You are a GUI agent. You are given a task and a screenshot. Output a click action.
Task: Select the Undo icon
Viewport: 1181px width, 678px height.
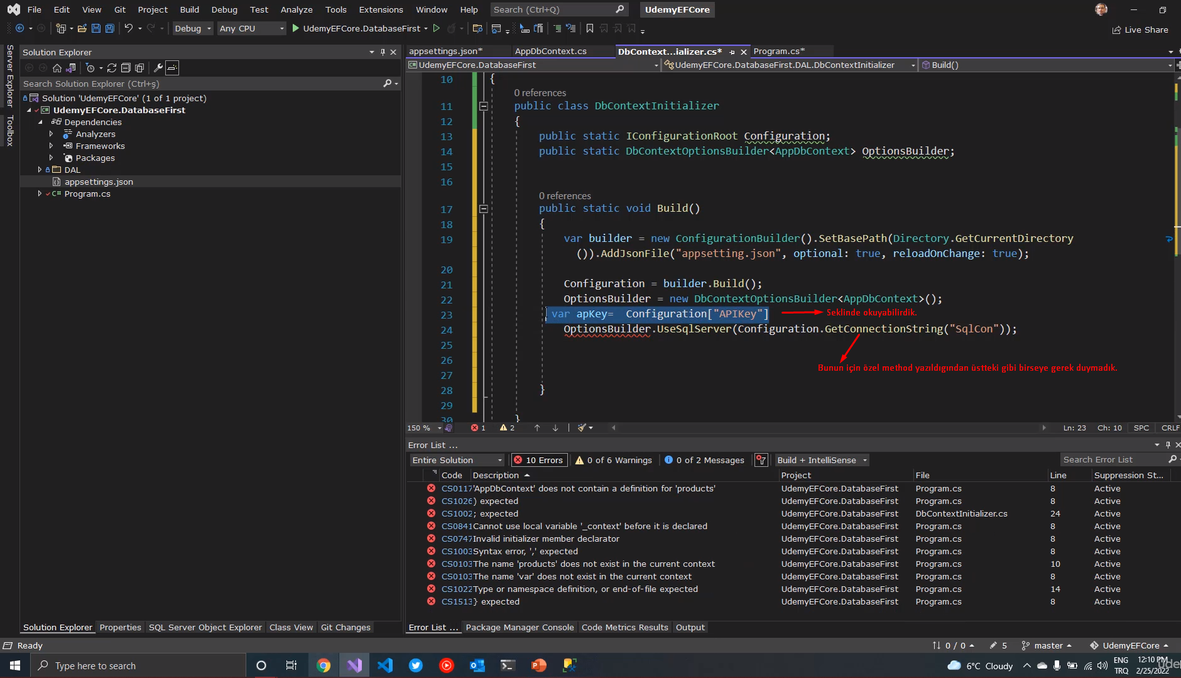tap(128, 28)
